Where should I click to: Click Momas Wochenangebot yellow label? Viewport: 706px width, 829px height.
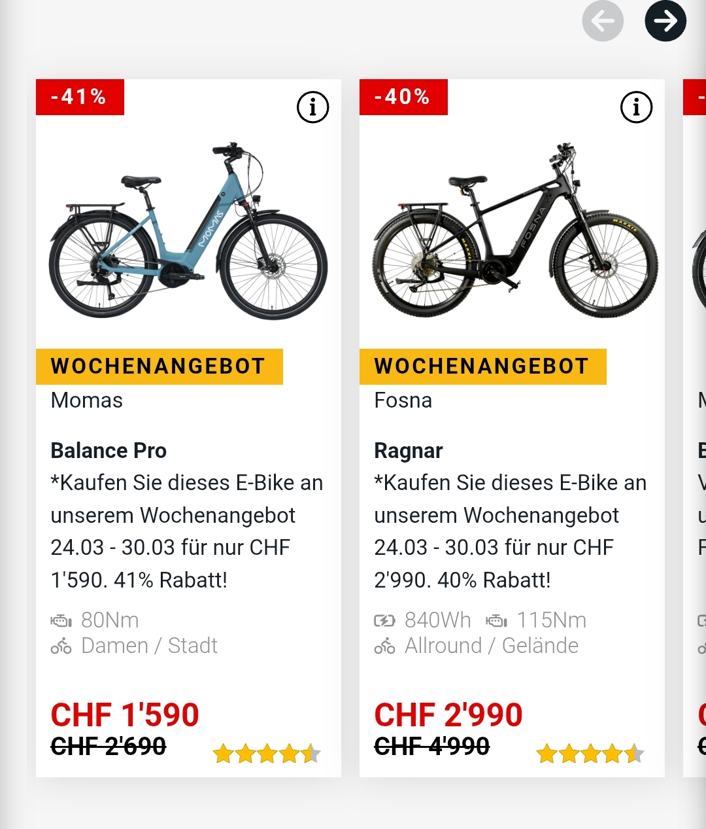pos(159,366)
